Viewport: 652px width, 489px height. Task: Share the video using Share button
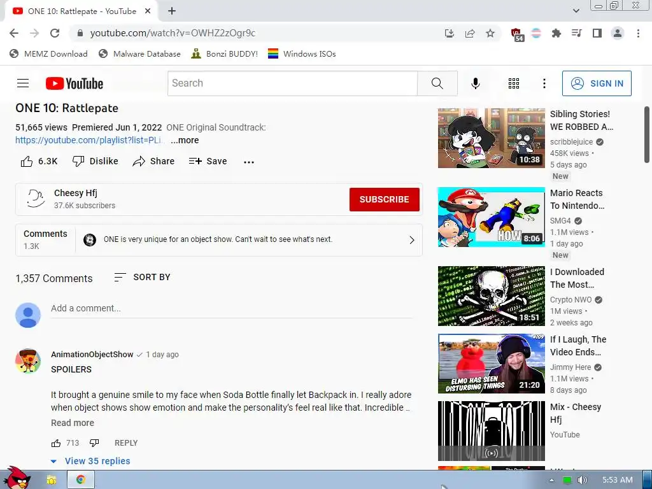click(153, 161)
